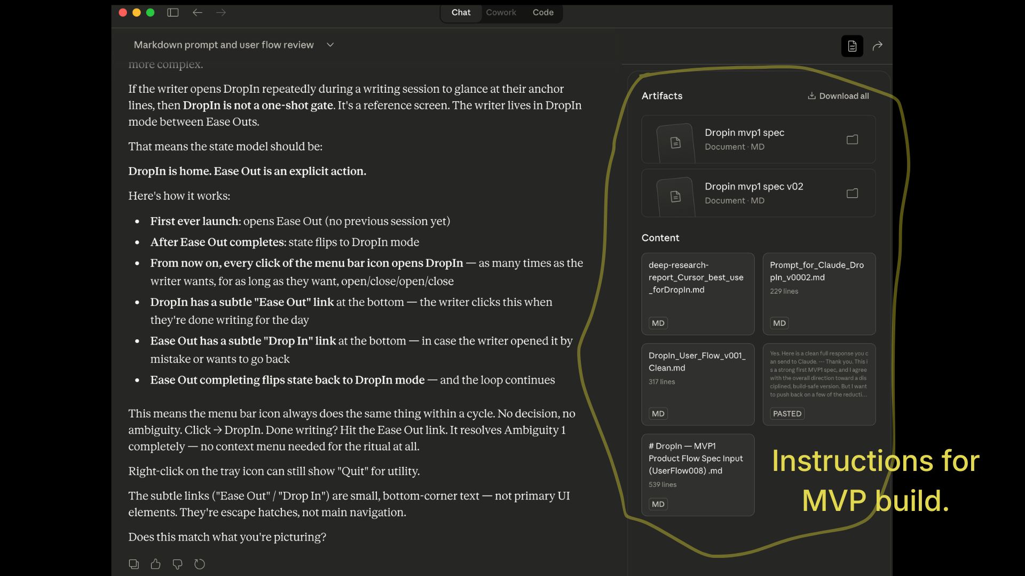
Task: Open folder icon for Dropin mvp1 spec v02
Action: pyautogui.click(x=852, y=193)
